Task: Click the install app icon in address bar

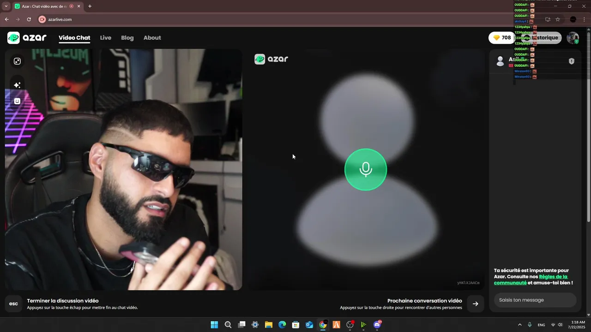Action: click(x=548, y=19)
